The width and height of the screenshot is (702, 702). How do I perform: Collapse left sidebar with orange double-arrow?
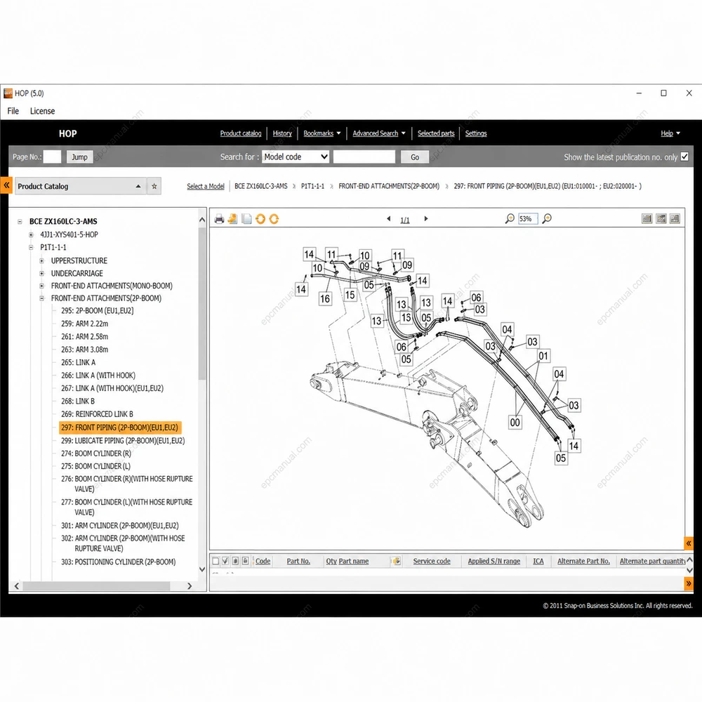tap(6, 185)
